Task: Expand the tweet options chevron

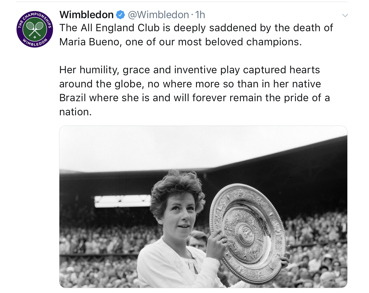Action: click(x=345, y=15)
